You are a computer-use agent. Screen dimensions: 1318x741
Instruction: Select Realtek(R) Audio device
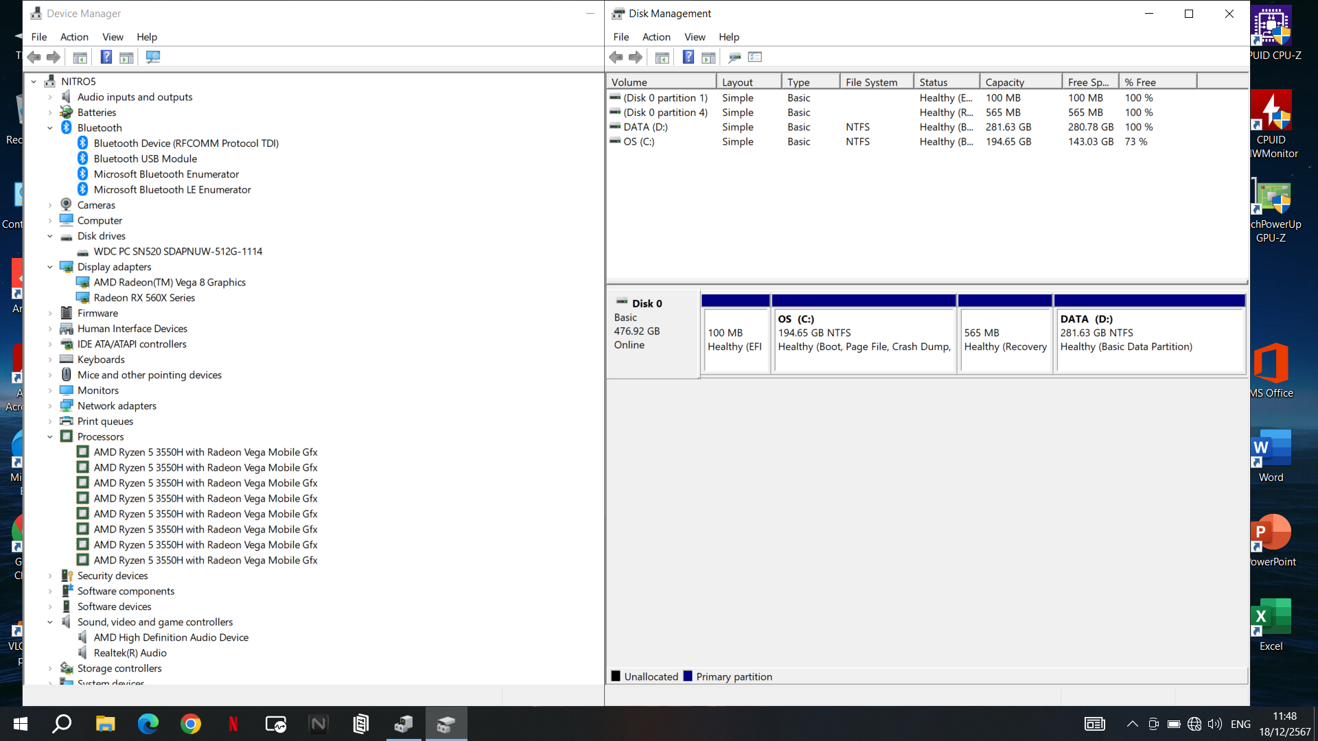[x=130, y=653]
